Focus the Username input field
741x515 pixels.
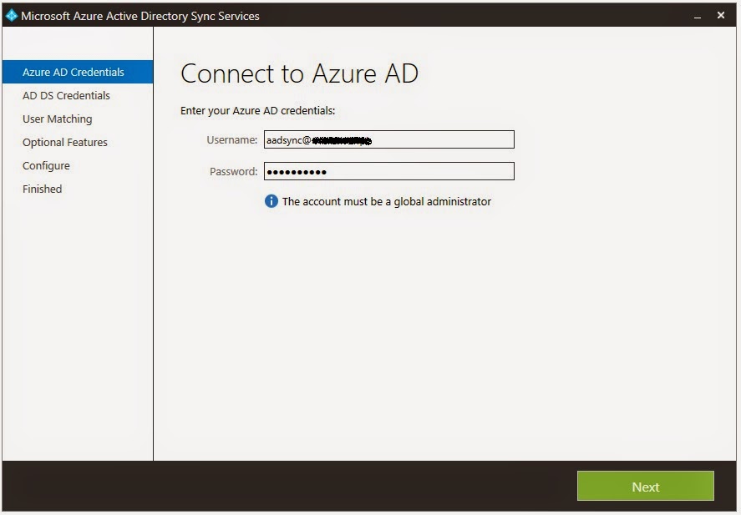[389, 139]
